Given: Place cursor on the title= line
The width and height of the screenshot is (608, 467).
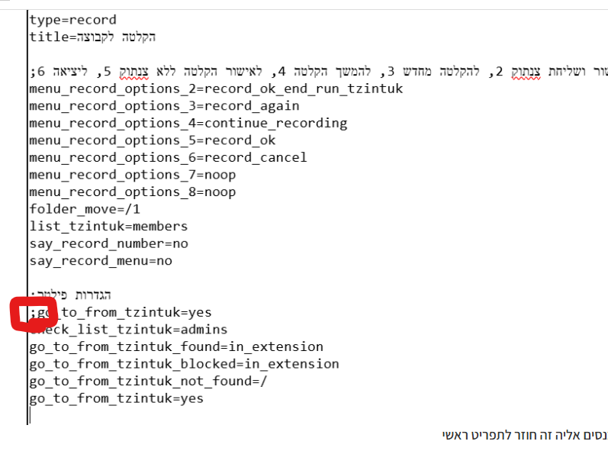Looking at the screenshot, I should [x=92, y=37].
